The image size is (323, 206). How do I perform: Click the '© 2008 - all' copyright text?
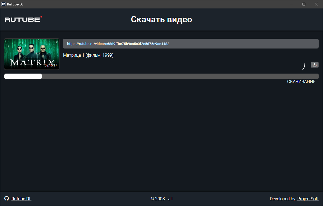(x=162, y=199)
